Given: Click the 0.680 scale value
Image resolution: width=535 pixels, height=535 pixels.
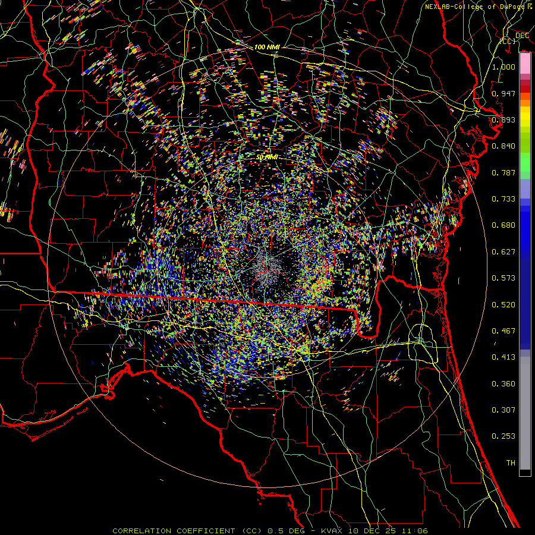Looking at the screenshot, I should point(503,225).
